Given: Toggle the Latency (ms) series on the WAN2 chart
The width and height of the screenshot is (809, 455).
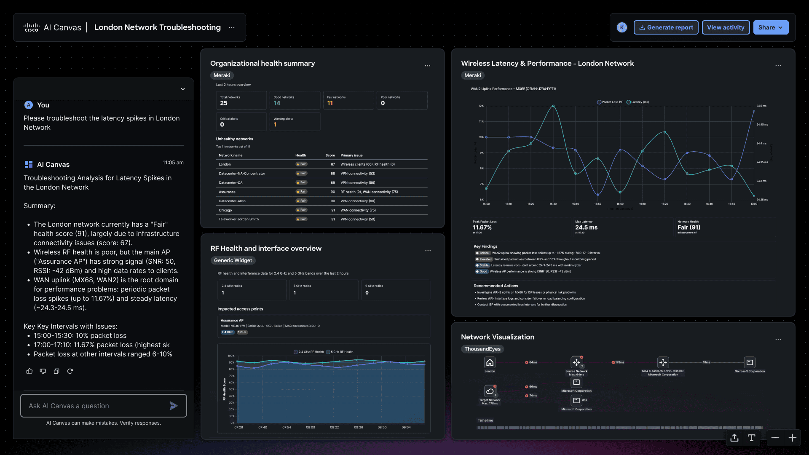Looking at the screenshot, I should [x=638, y=102].
